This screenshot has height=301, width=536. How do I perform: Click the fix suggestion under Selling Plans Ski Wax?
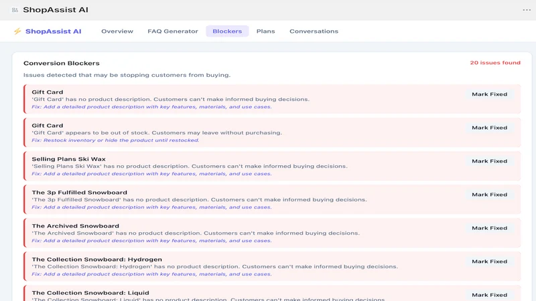(x=151, y=174)
